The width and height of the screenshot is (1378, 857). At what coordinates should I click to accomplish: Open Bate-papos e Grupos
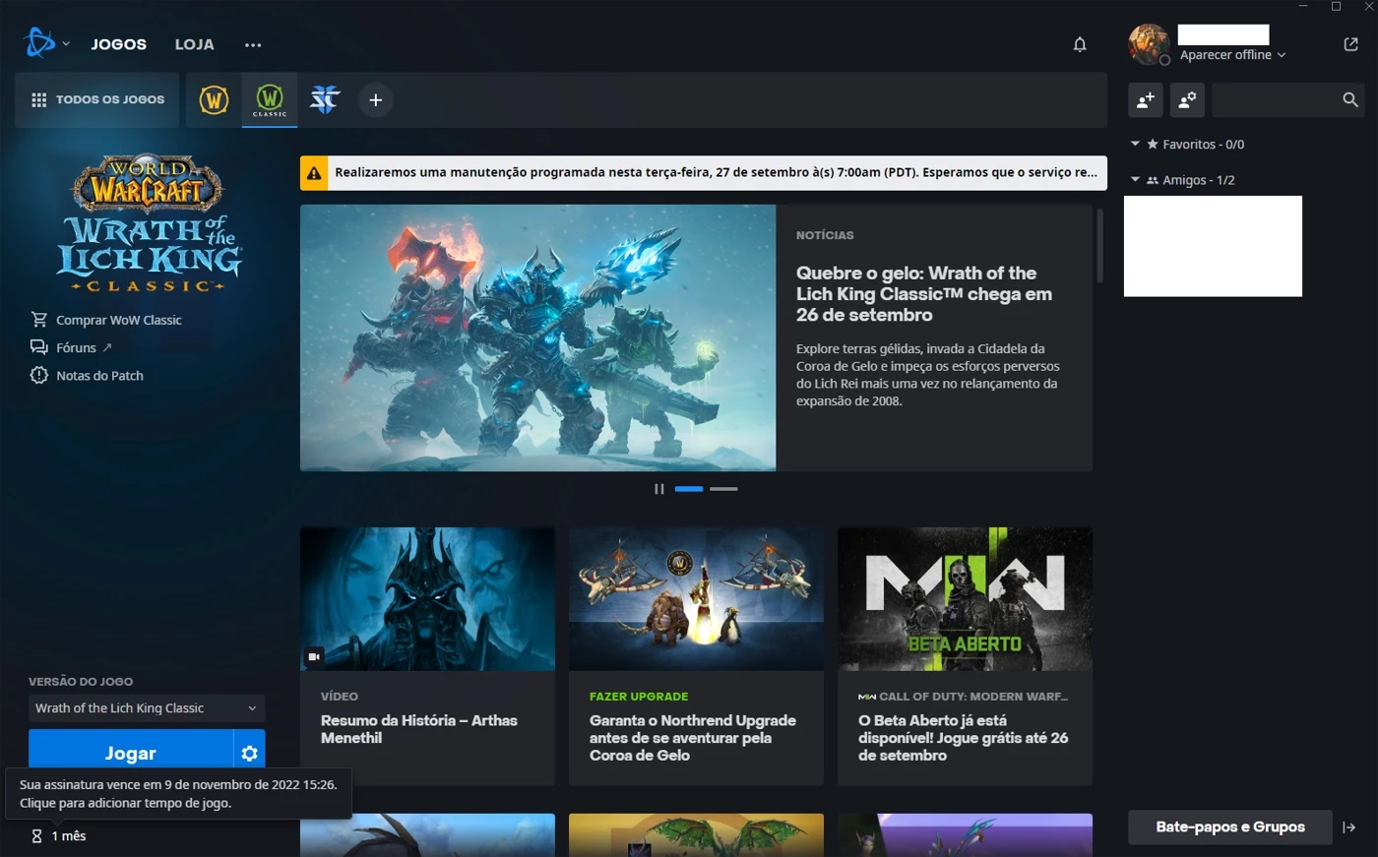click(x=1230, y=827)
